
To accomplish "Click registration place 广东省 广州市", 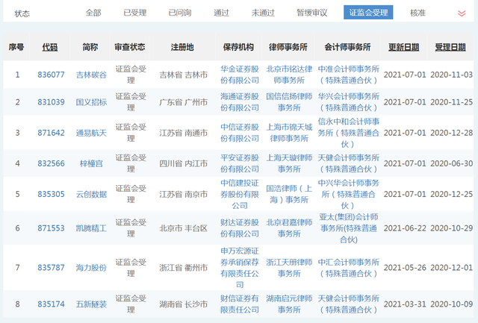I will (183, 102).
